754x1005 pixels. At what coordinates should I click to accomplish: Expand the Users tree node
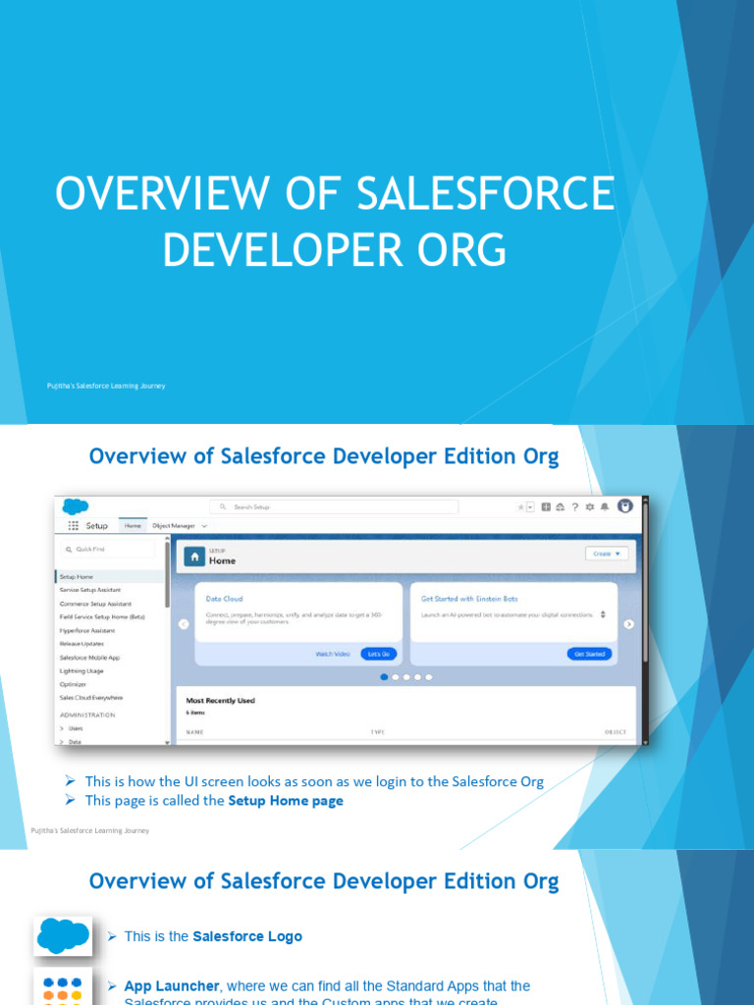[62, 729]
